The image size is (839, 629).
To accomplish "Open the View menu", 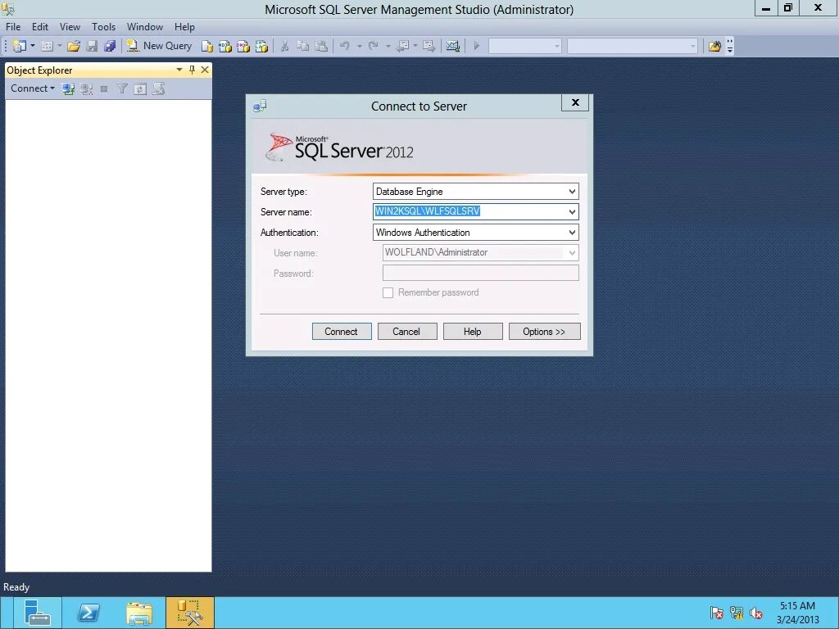I will tap(70, 26).
